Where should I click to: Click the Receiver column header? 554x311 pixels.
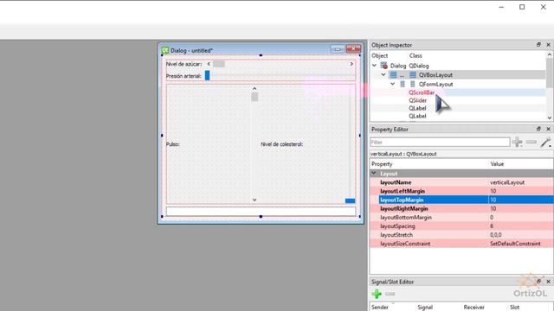point(473,308)
